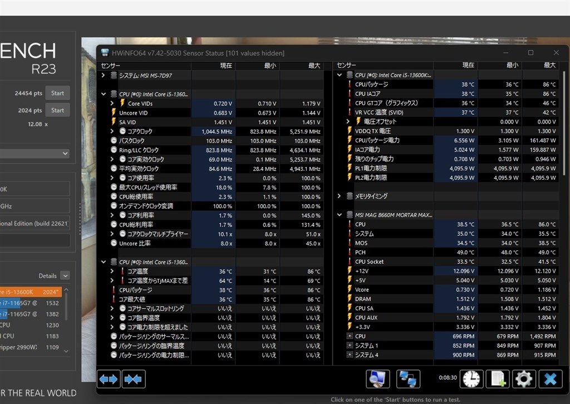Expand the コアクロックマルチプライヤー row
This screenshot has width=570, height=404.
tap(112, 234)
